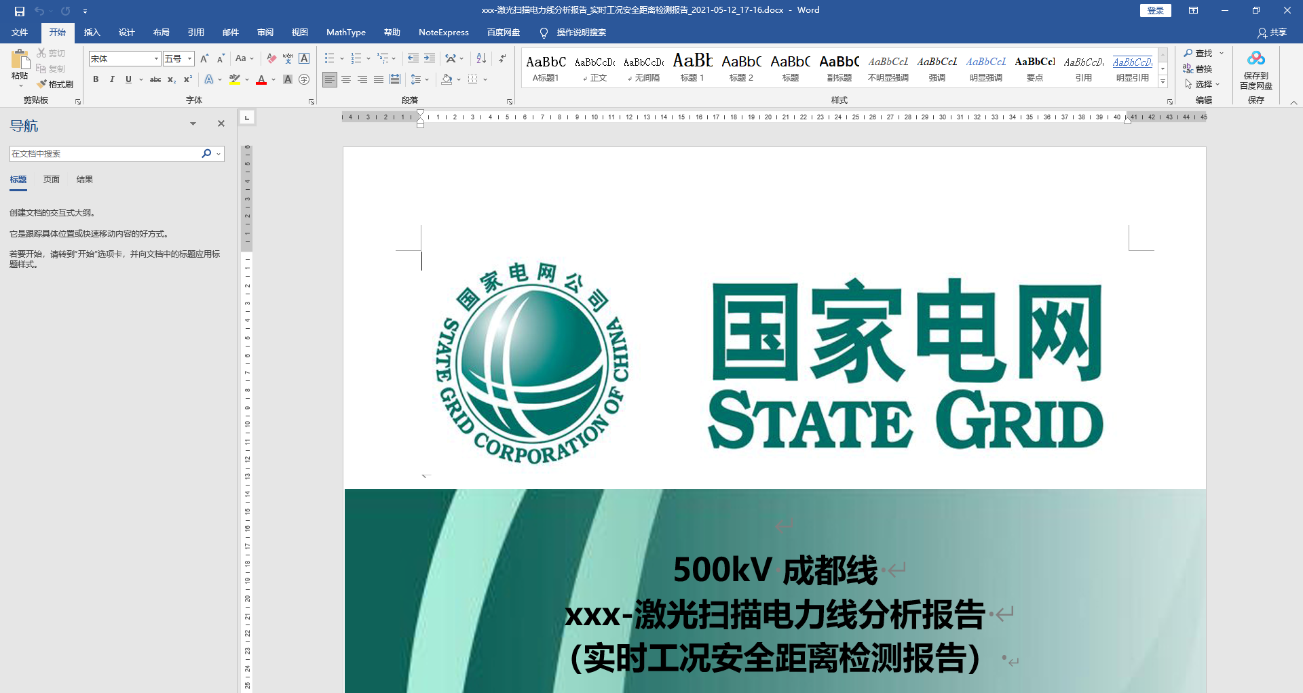
Task: Toggle superscript formatting
Action: tap(188, 79)
